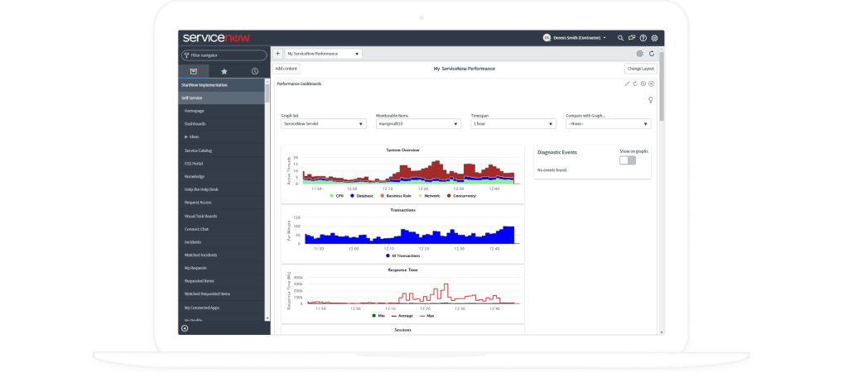Open system settings gear in banner
Viewport: 843px width, 372px height.
pos(654,38)
